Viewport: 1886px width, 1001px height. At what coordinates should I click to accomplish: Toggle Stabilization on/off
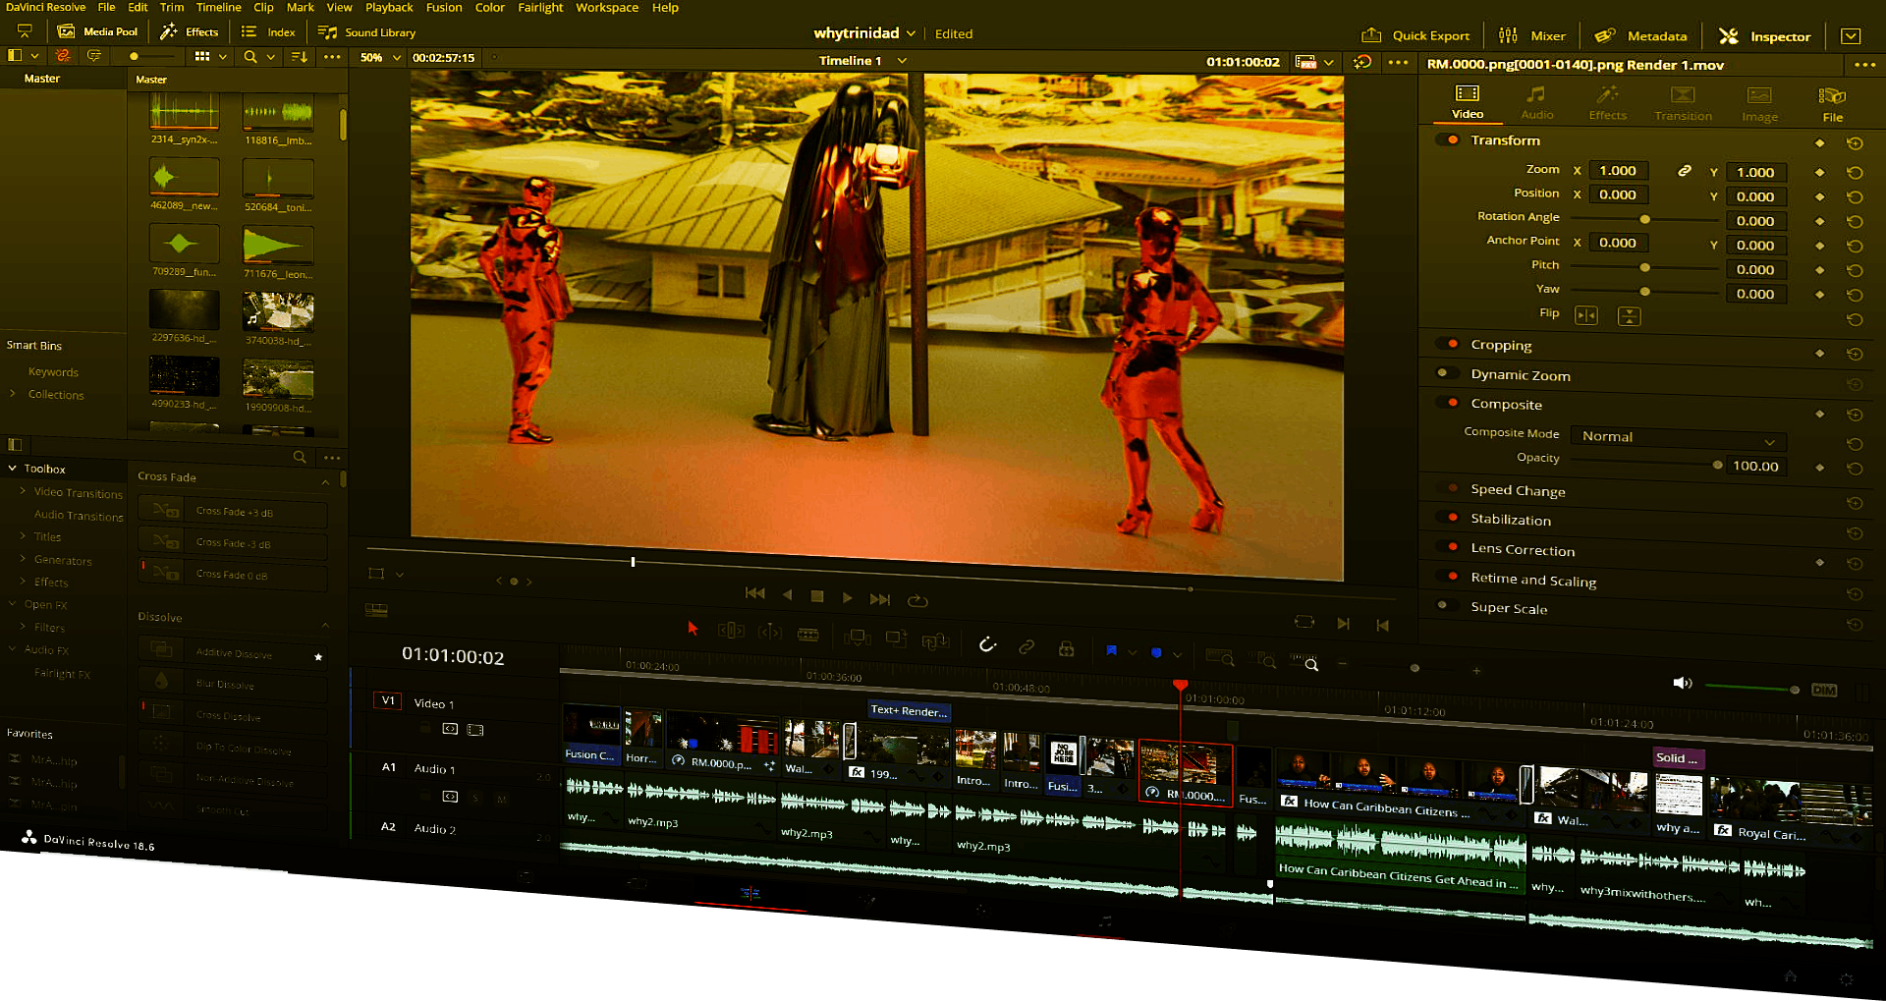coord(1451,518)
